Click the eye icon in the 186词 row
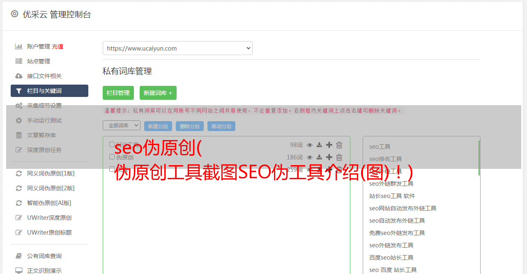Screen dimensions: 527x274 click(x=310, y=157)
